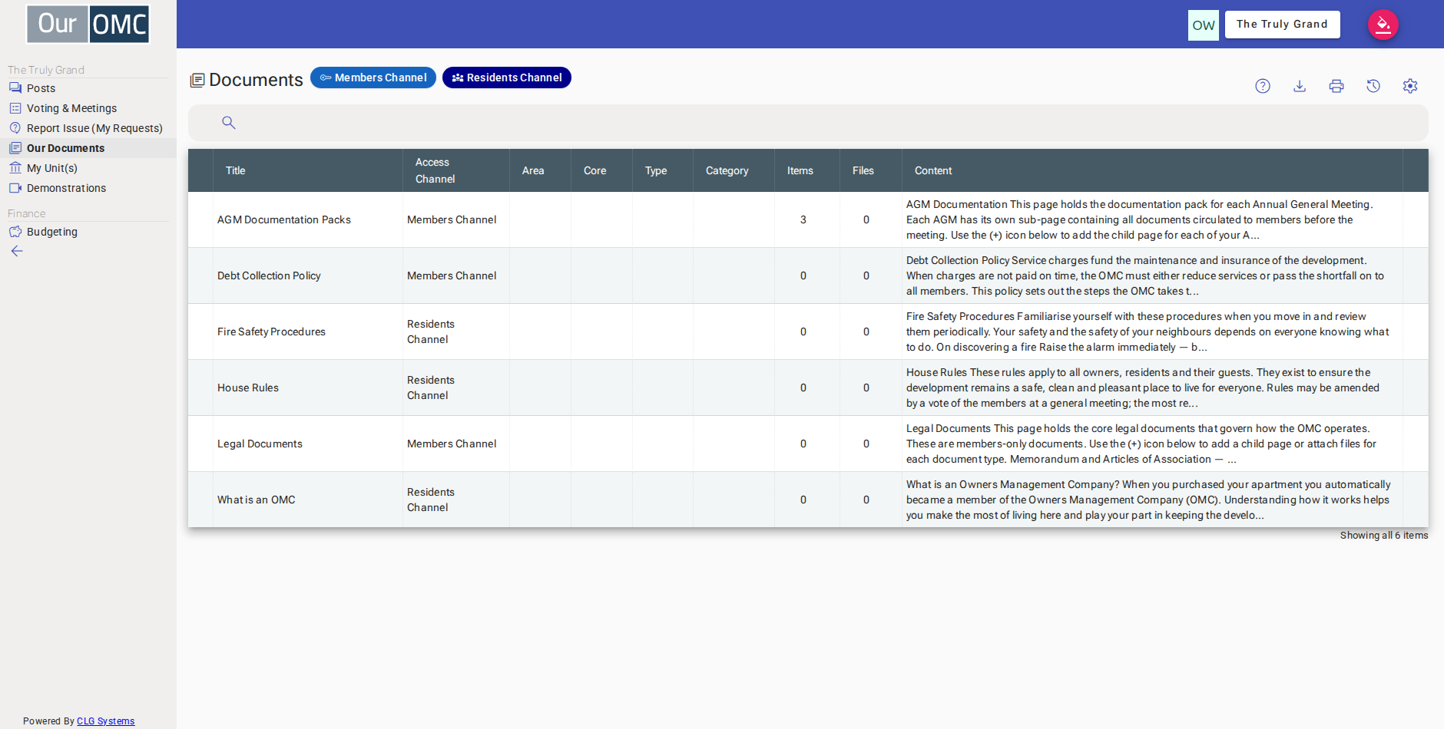Open the Voting & Meetings menu item
1444x729 pixels.
(x=88, y=108)
